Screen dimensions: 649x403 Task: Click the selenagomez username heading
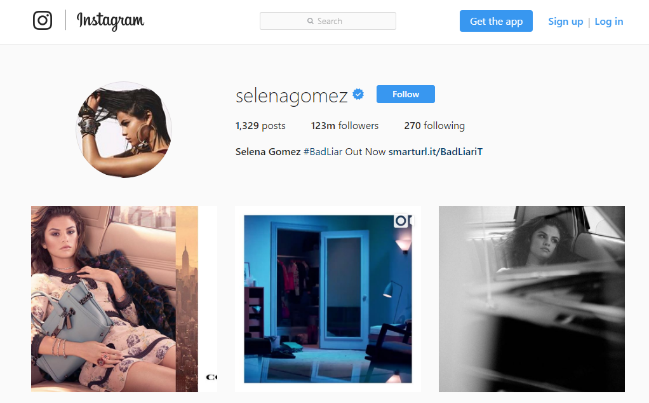(292, 96)
